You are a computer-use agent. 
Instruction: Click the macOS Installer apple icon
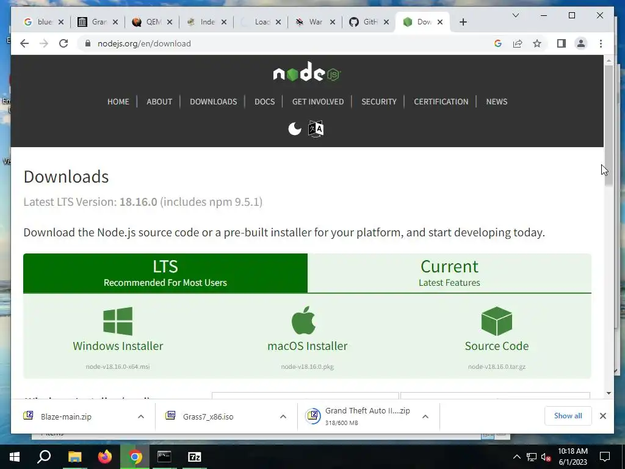tap(304, 320)
